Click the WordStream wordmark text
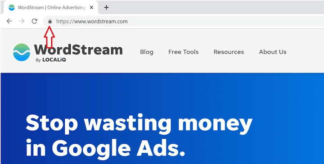The image size is (324, 164). (78, 50)
